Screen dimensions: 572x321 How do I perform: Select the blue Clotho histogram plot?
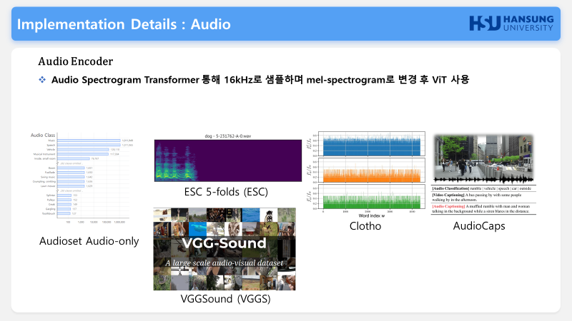click(x=372, y=144)
